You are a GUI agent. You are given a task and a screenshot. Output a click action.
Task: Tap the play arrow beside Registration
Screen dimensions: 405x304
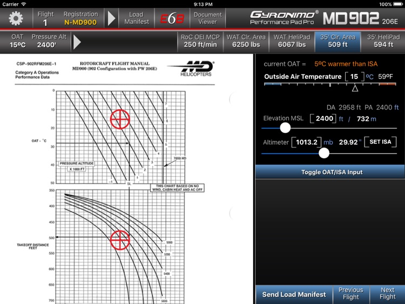[111, 18]
